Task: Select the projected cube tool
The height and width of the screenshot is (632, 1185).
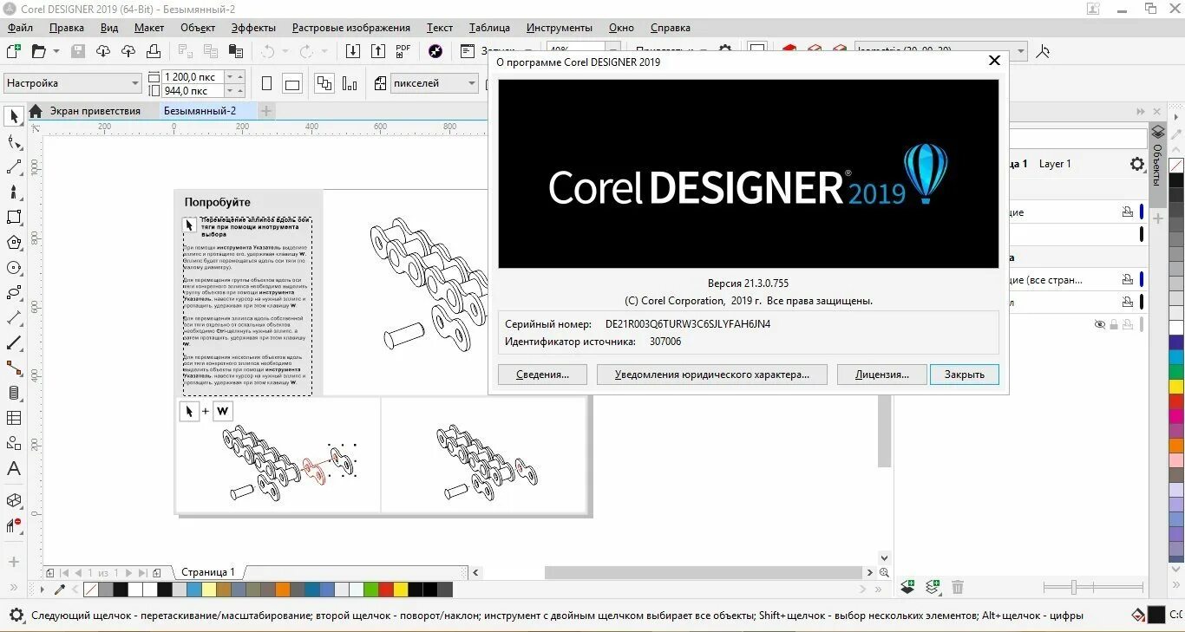Action: pos(14,500)
